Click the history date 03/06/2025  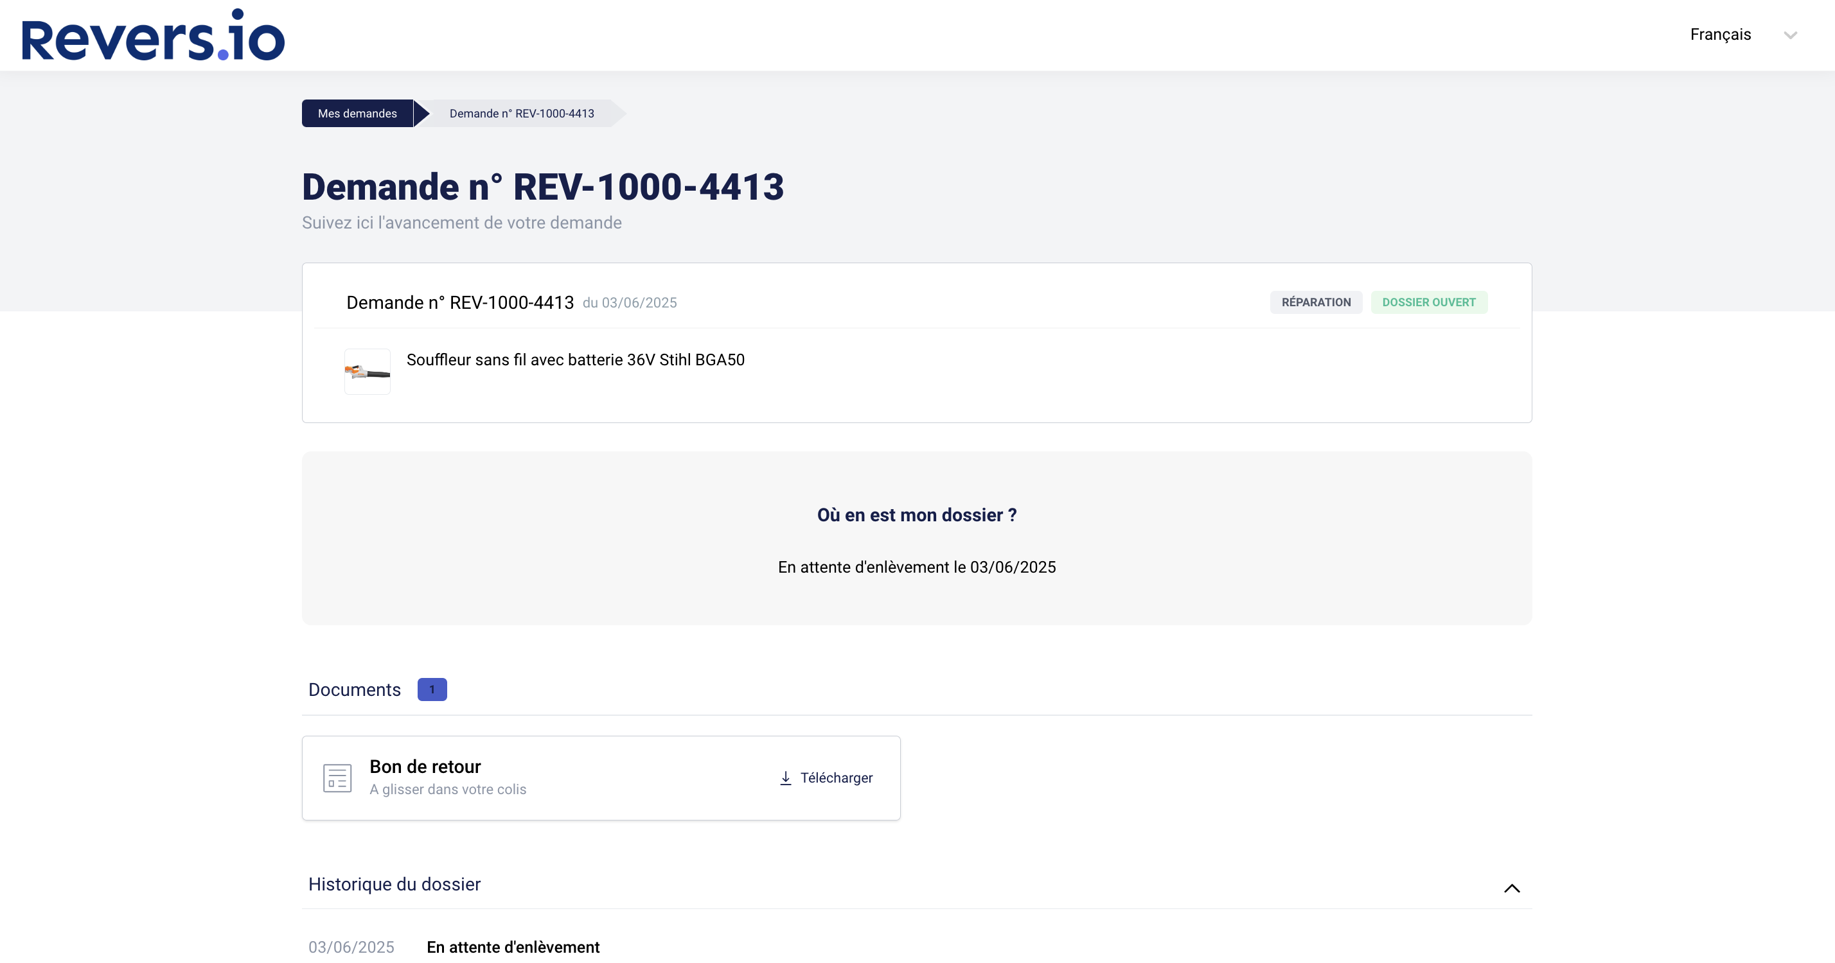click(351, 947)
